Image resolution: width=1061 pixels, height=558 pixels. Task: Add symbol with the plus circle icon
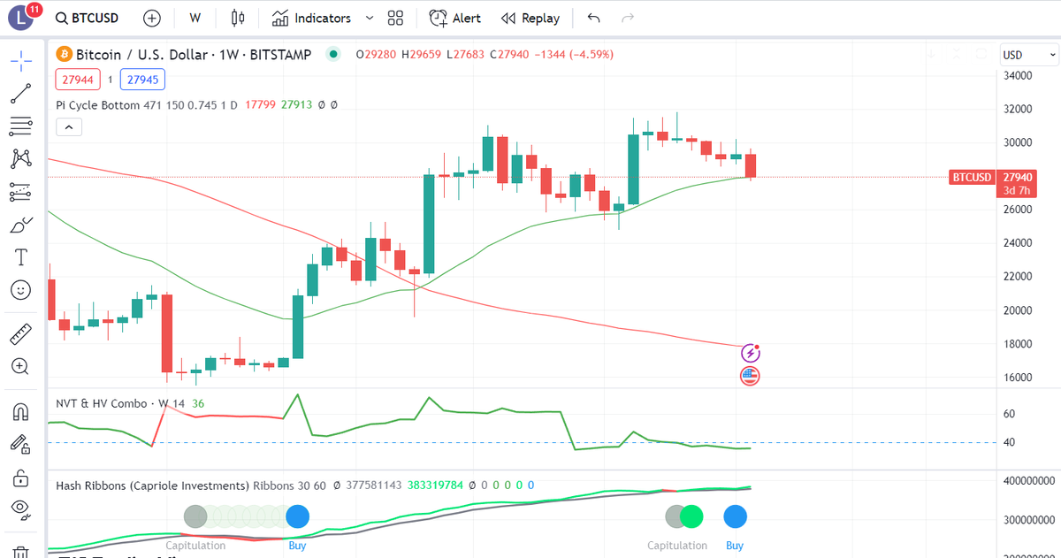(152, 18)
